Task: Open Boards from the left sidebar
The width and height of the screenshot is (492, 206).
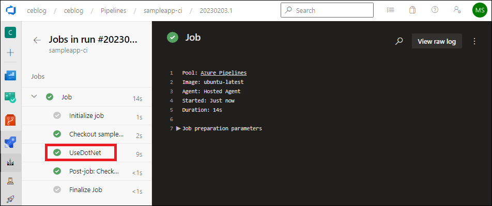Action: 10,97
